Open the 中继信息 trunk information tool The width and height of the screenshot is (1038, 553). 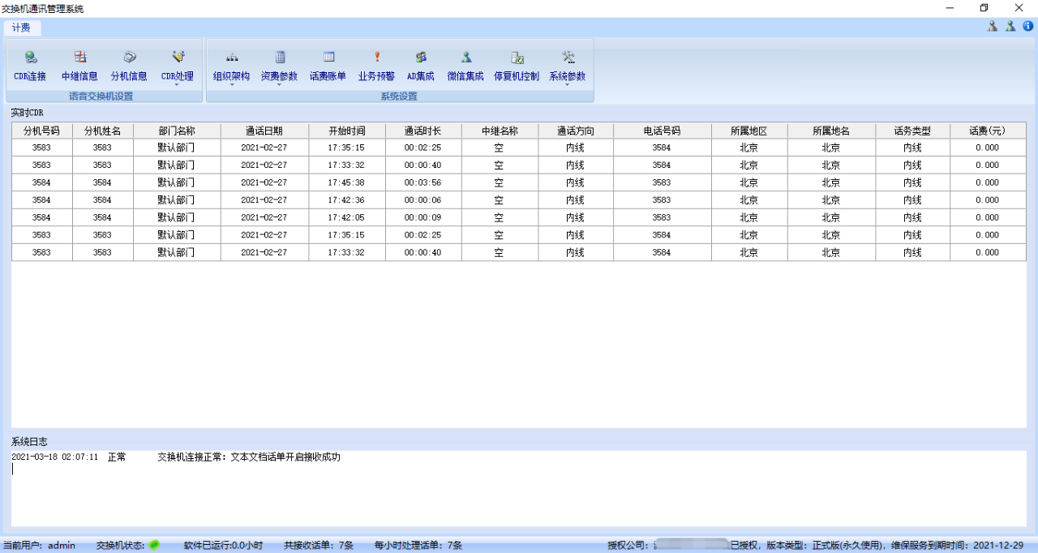pos(79,66)
